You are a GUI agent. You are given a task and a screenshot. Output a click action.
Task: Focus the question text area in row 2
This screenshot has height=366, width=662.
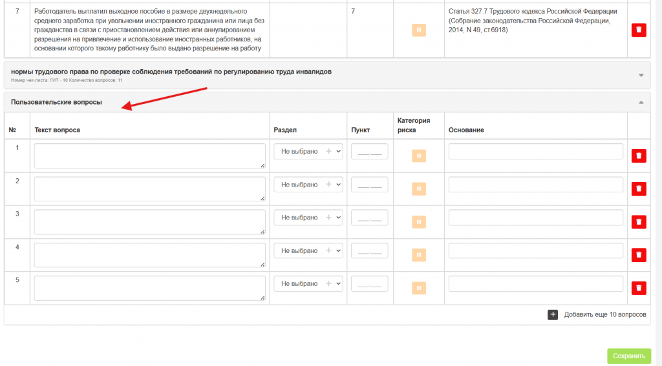pyautogui.click(x=150, y=188)
